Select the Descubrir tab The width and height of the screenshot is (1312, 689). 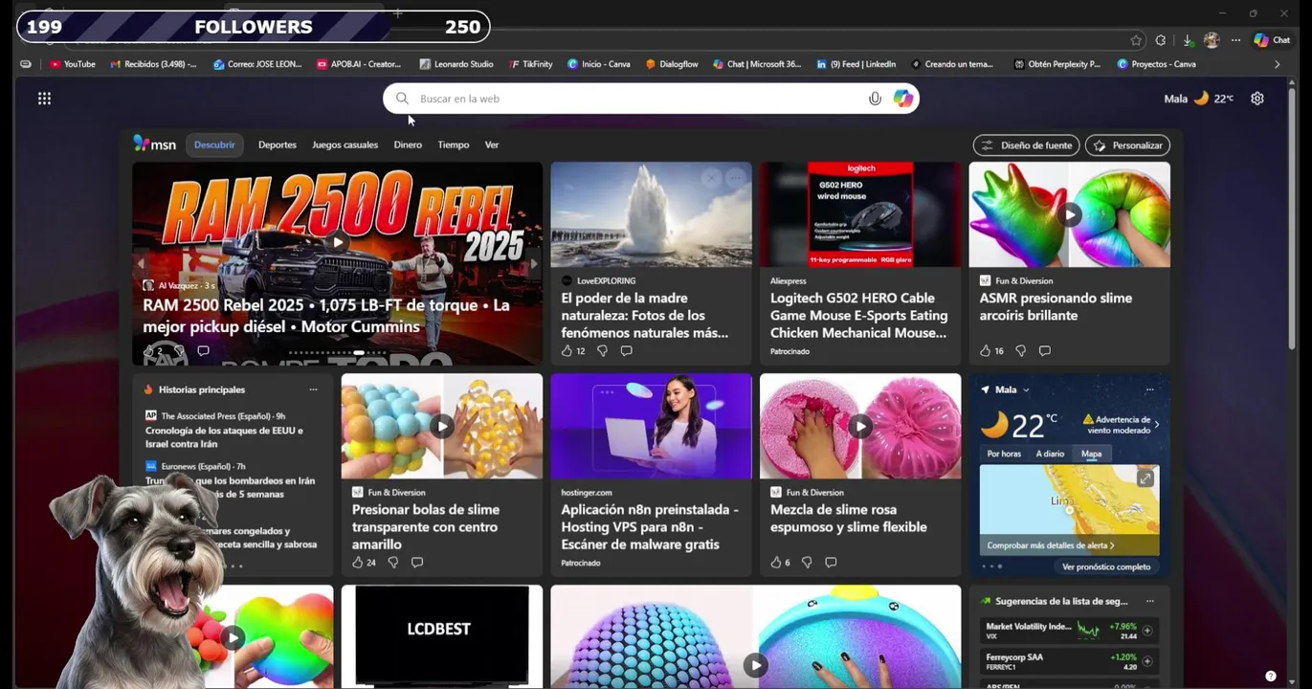tap(214, 144)
